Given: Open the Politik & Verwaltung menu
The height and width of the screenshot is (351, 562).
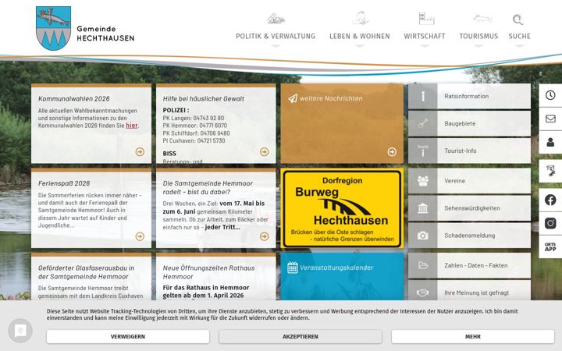Looking at the screenshot, I should point(276,36).
